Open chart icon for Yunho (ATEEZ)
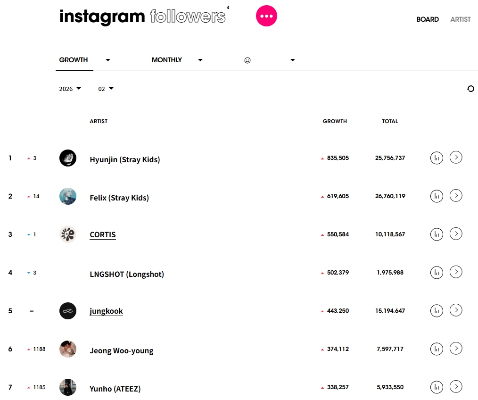Image resolution: width=478 pixels, height=400 pixels. (437, 387)
